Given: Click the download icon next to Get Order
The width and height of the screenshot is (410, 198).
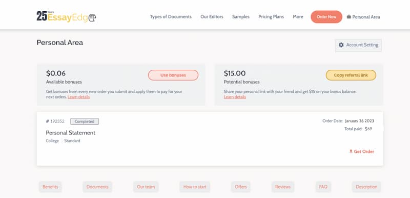Looking at the screenshot, I should [351, 151].
